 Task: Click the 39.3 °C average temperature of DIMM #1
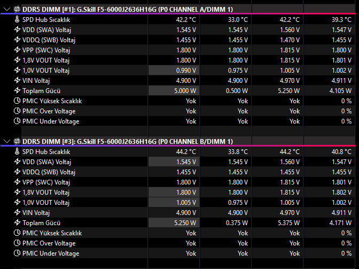coord(341,20)
